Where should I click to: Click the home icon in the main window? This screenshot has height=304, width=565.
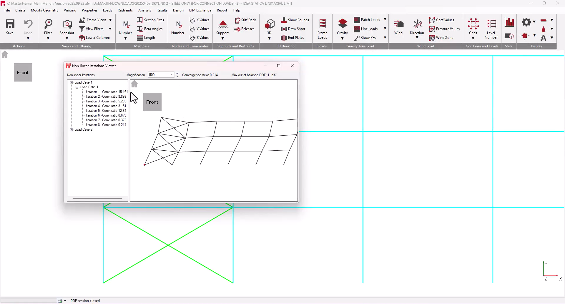5,54
